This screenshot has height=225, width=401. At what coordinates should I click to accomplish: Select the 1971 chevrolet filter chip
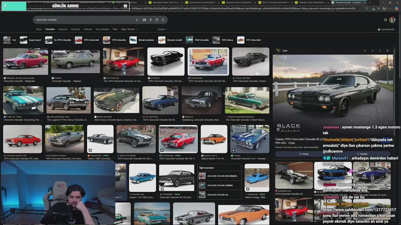[x=249, y=40]
